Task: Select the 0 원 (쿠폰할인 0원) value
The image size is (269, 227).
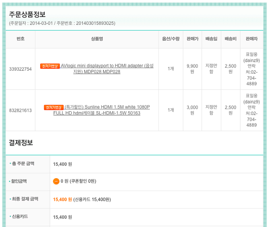Action: point(78,181)
